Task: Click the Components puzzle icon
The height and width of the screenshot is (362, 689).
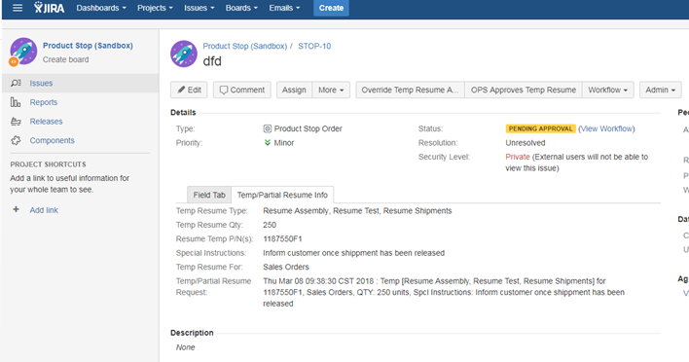Action: 16,140
